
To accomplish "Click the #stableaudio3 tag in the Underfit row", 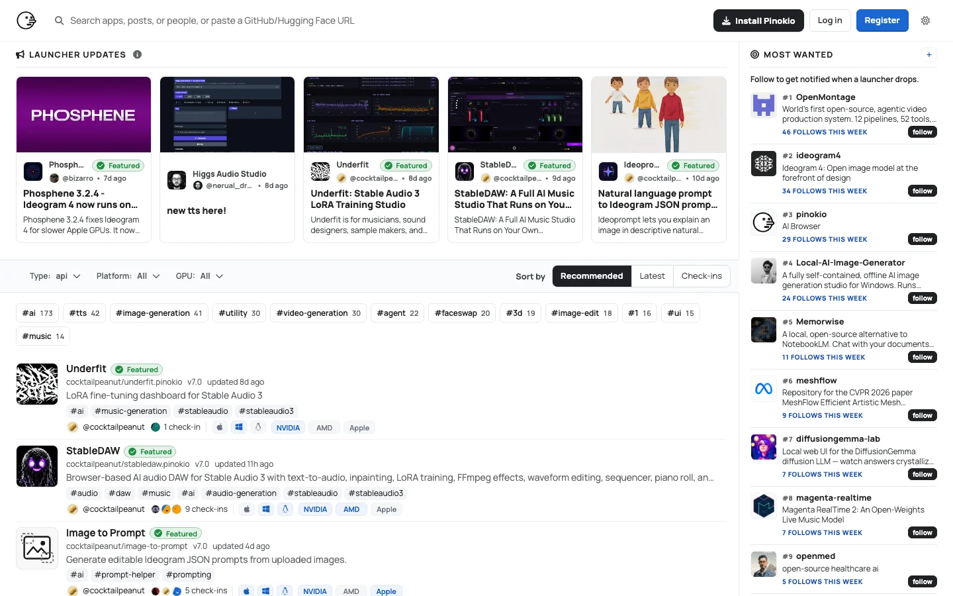I will (266, 411).
